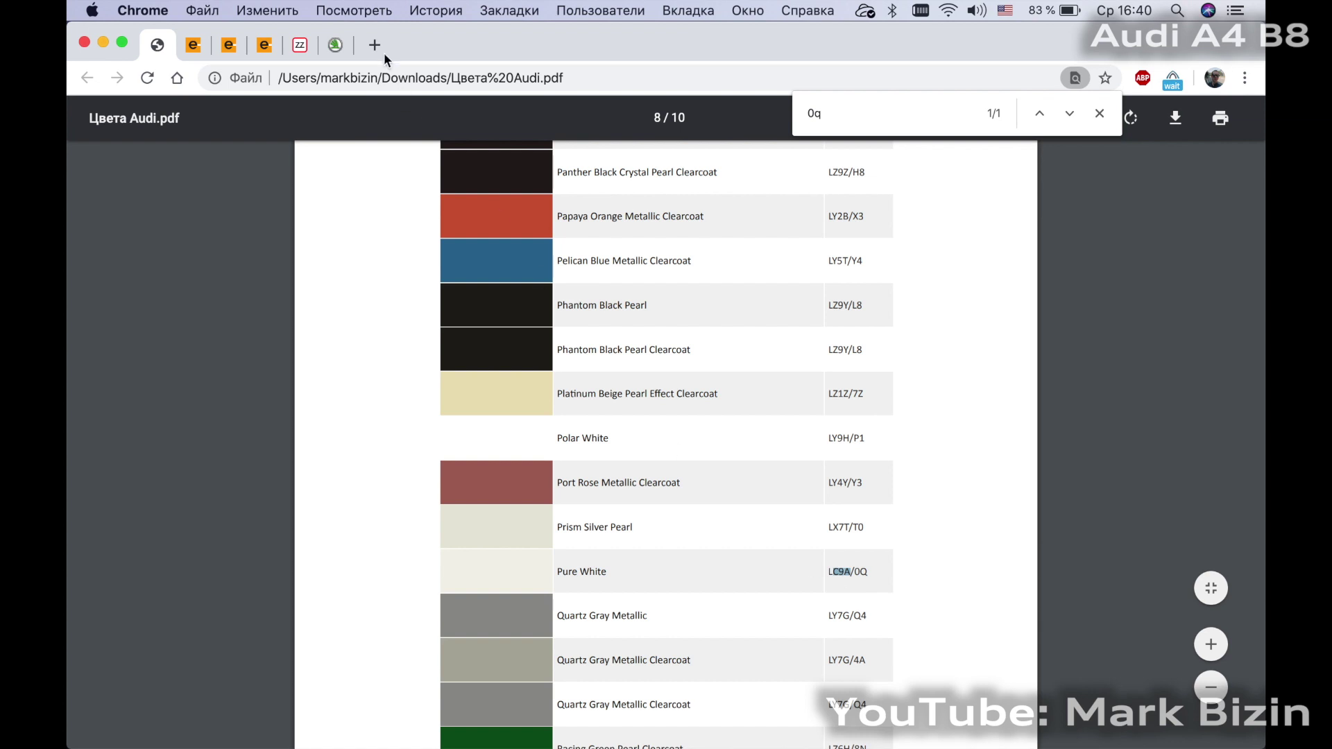This screenshot has width=1332, height=749.
Task: Click the battery status icon
Action: tap(1070, 10)
